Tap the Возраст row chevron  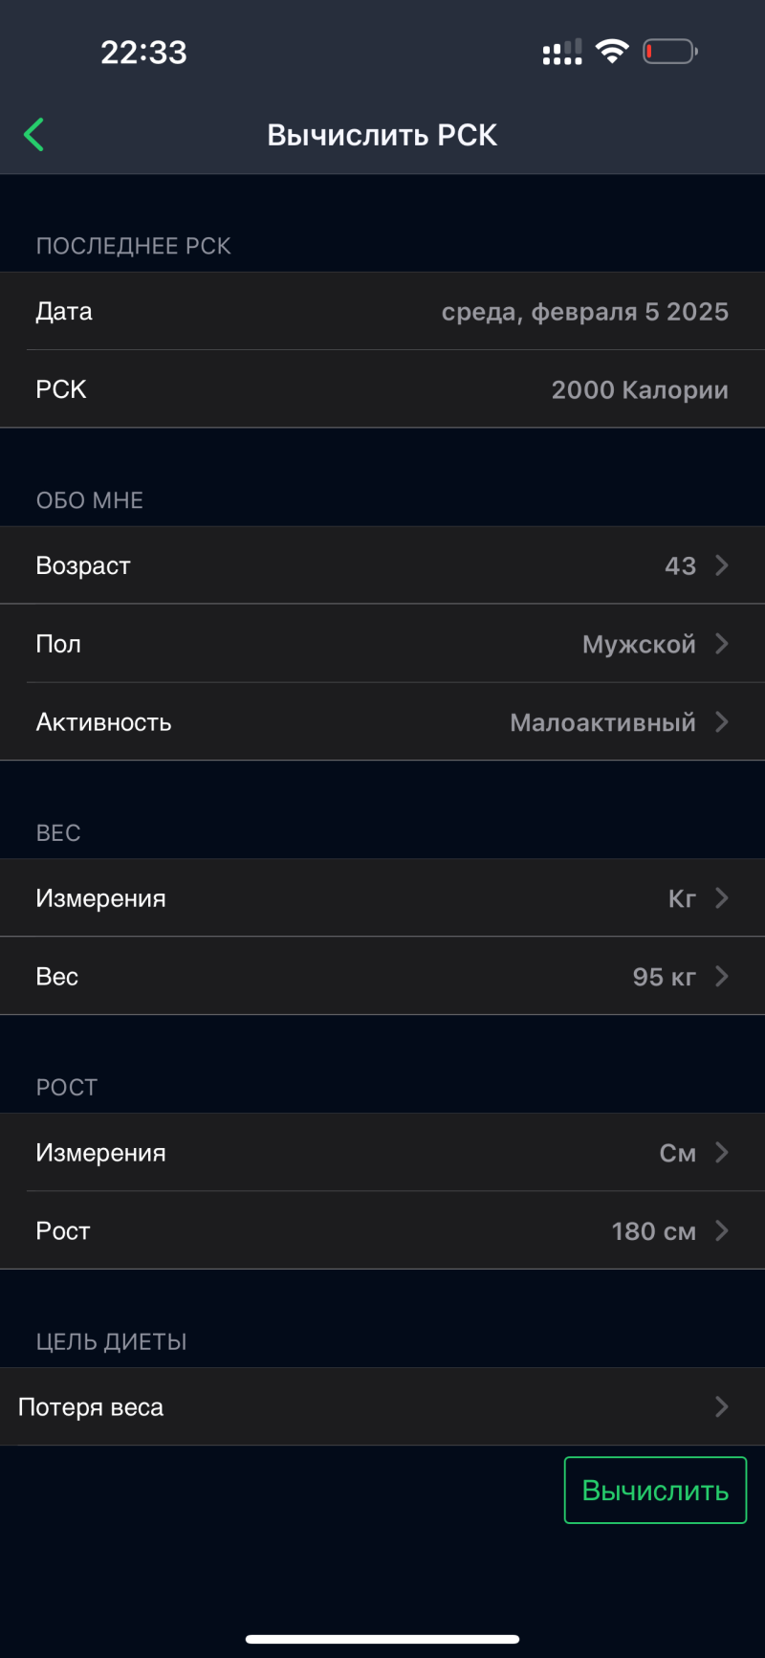tap(722, 565)
